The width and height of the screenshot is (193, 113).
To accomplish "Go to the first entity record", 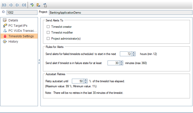I will (x=4, y=5).
